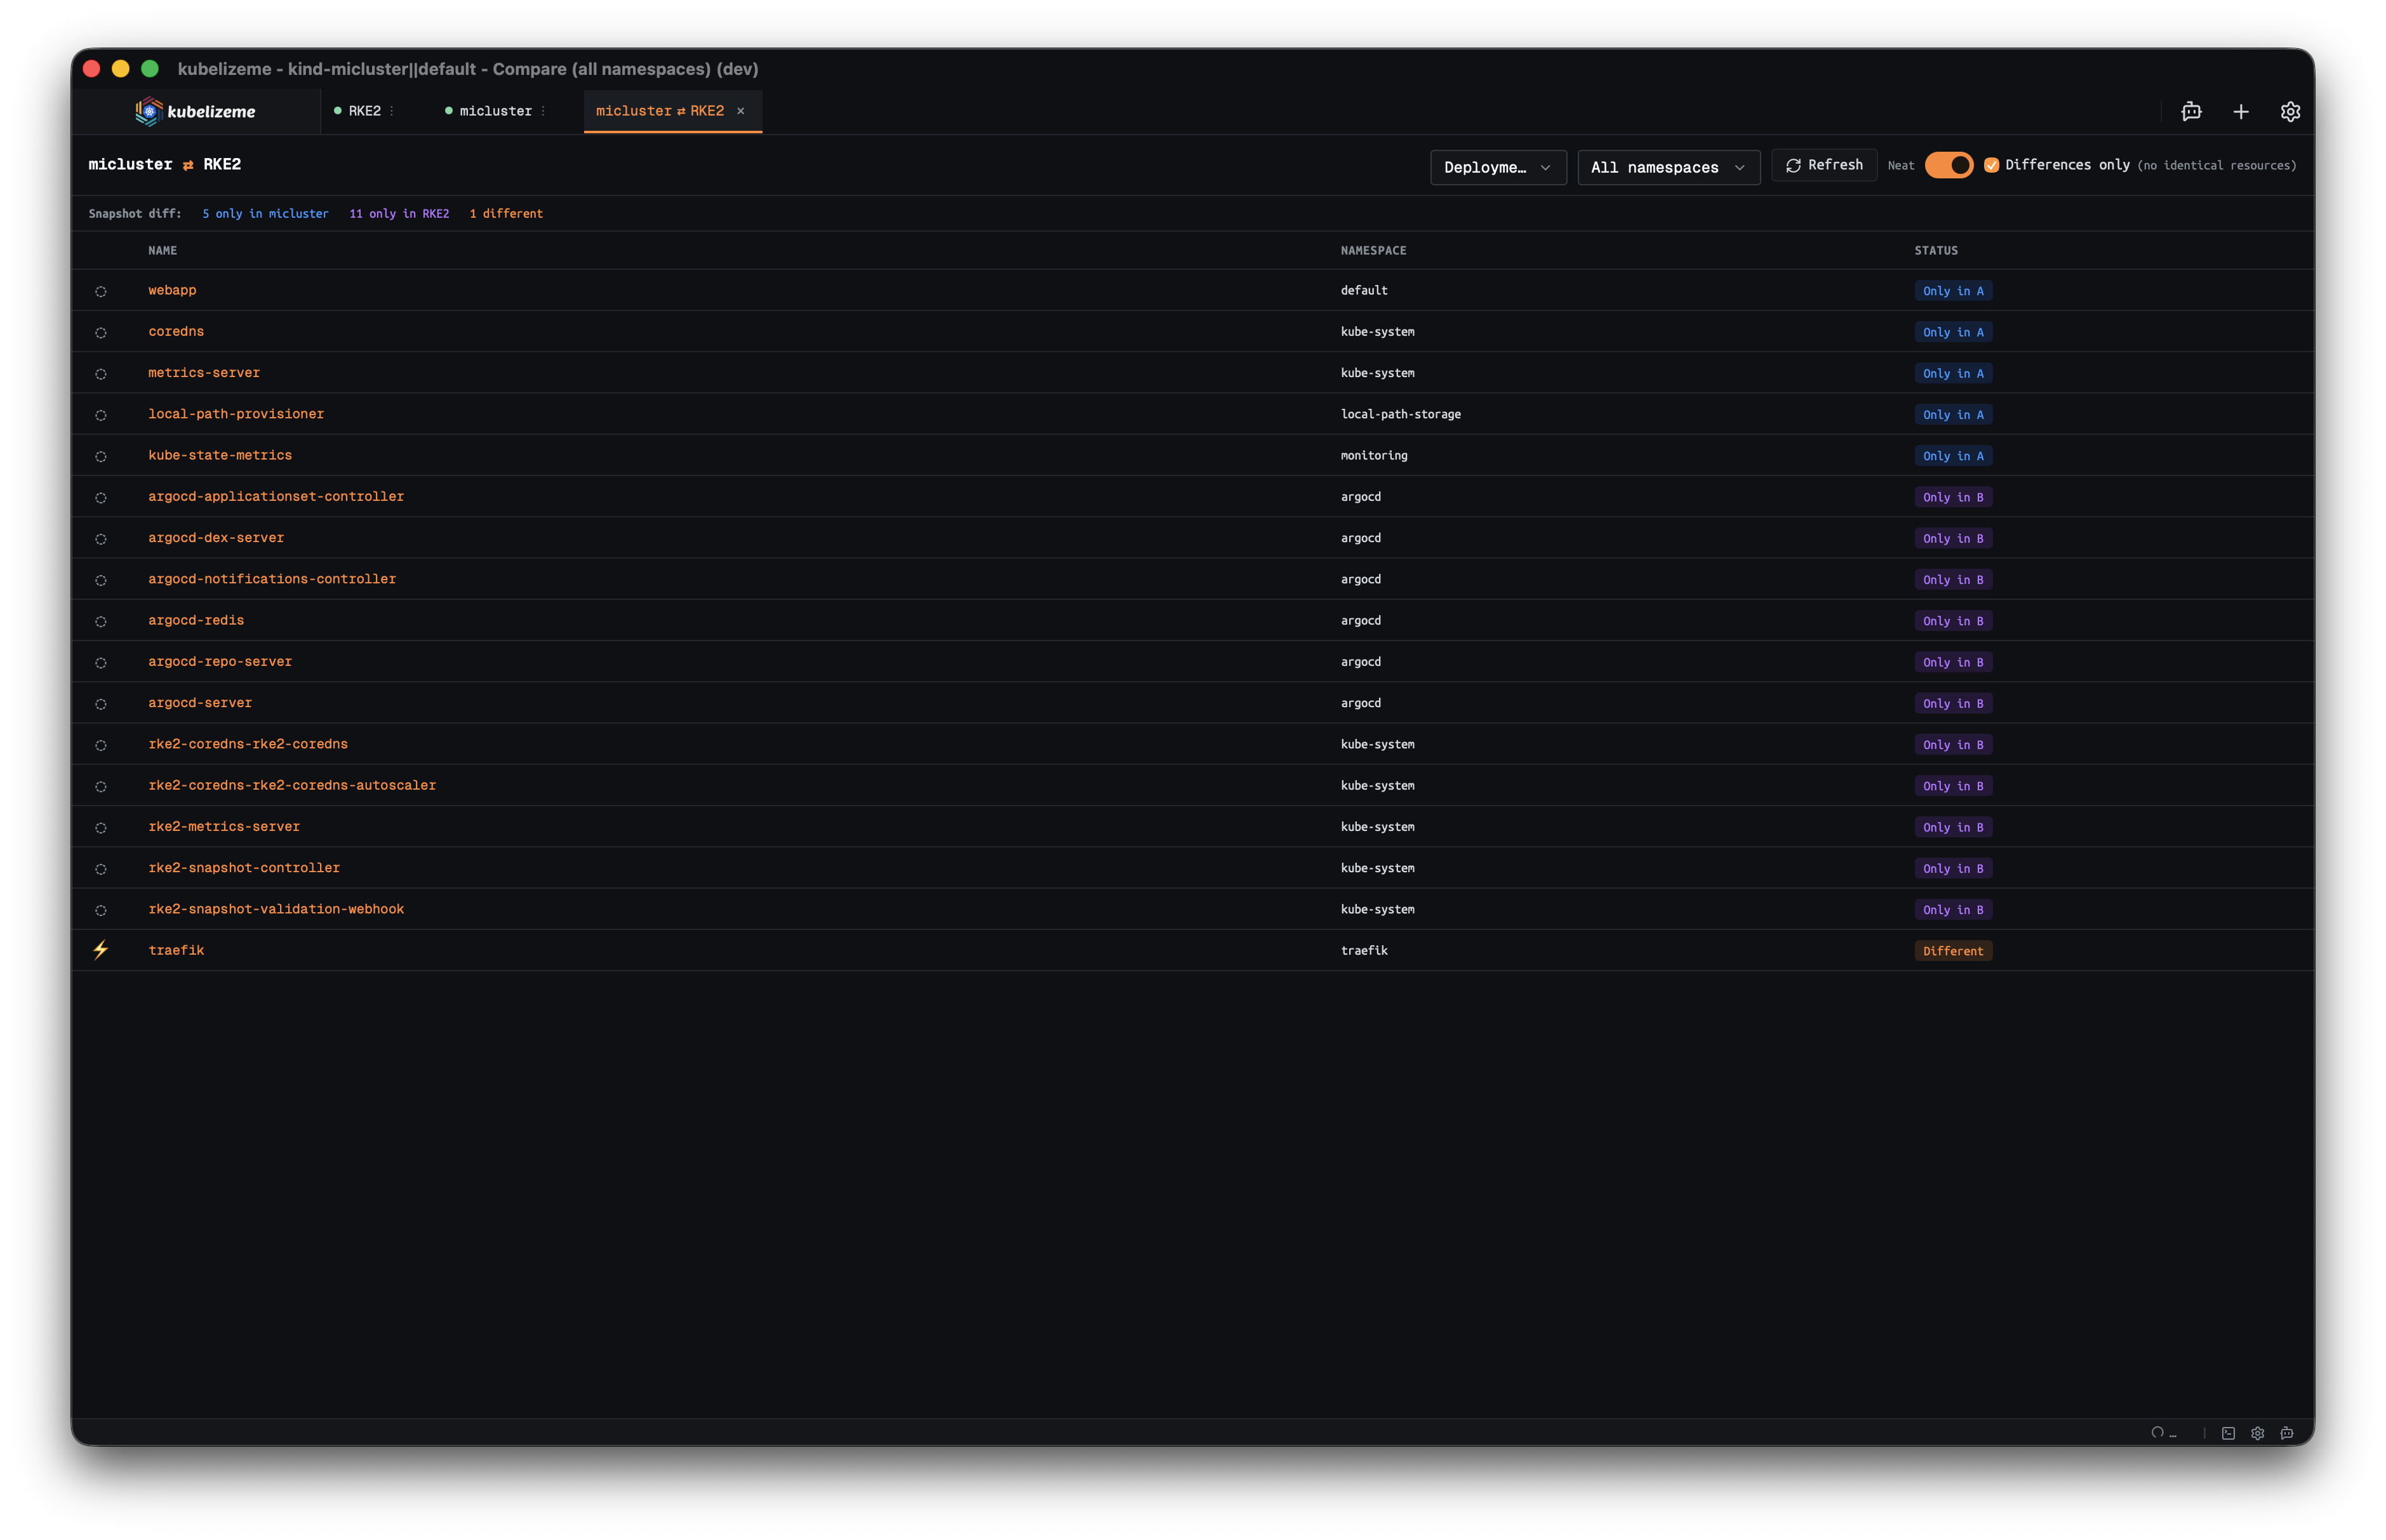Switch to the RKE2 tab
Image resolution: width=2386 pixels, height=1540 pixels.
tap(364, 111)
